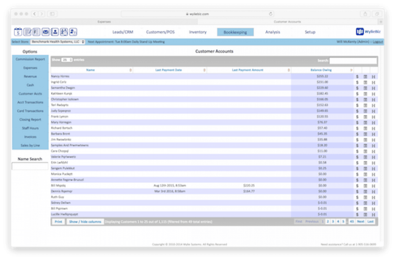Open the Inventory menu

tap(197, 32)
